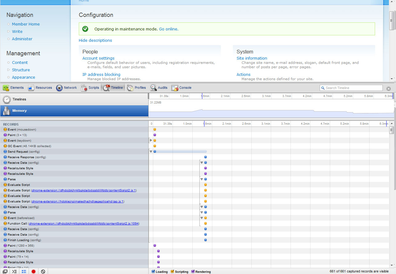Viewport: 396px width, 274px height.
Task: Open the Console panel
Action: coord(181,88)
